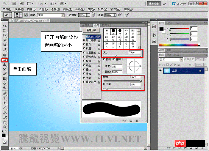Select the Rectangular Marquee tool
Viewport: 209px width, 151px height.
click(x=5, y=31)
